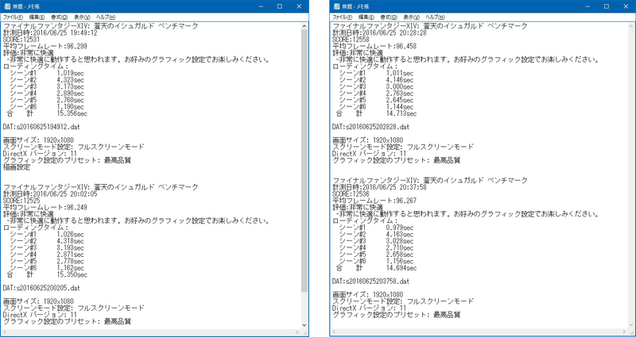Click scene #2 value 4.146sec
The height and width of the screenshot is (337, 636).
pos(400,80)
